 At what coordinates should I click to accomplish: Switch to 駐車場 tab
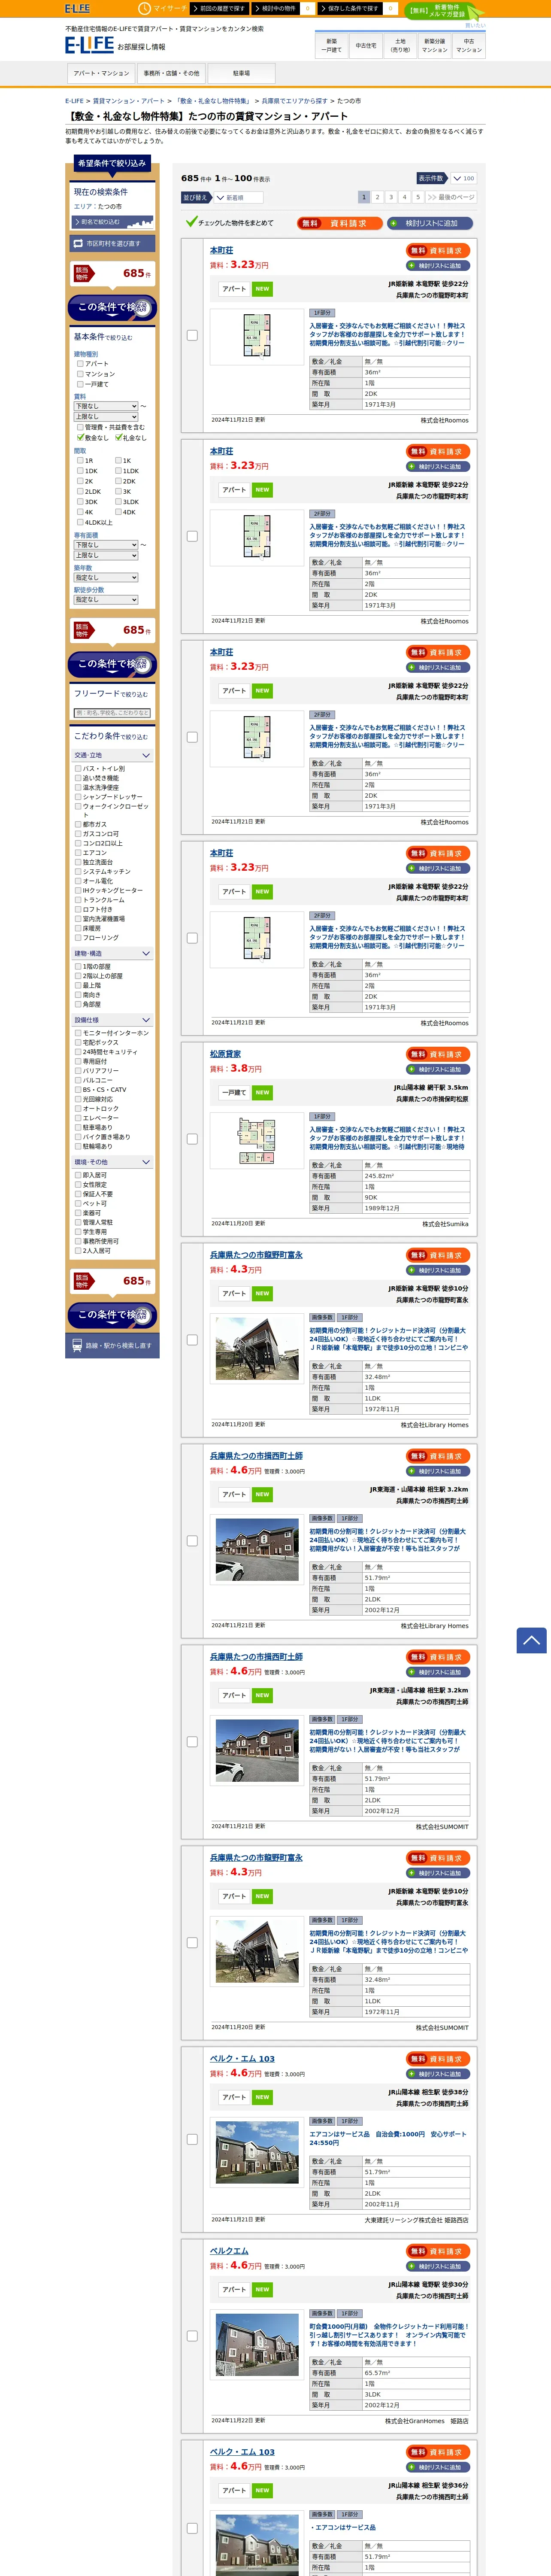coord(241,73)
